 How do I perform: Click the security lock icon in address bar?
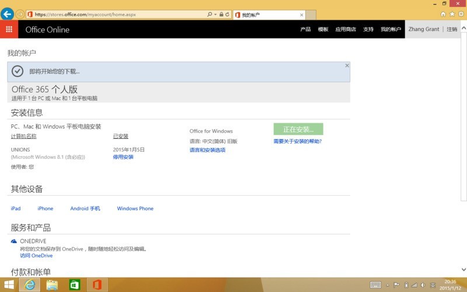(221, 14)
